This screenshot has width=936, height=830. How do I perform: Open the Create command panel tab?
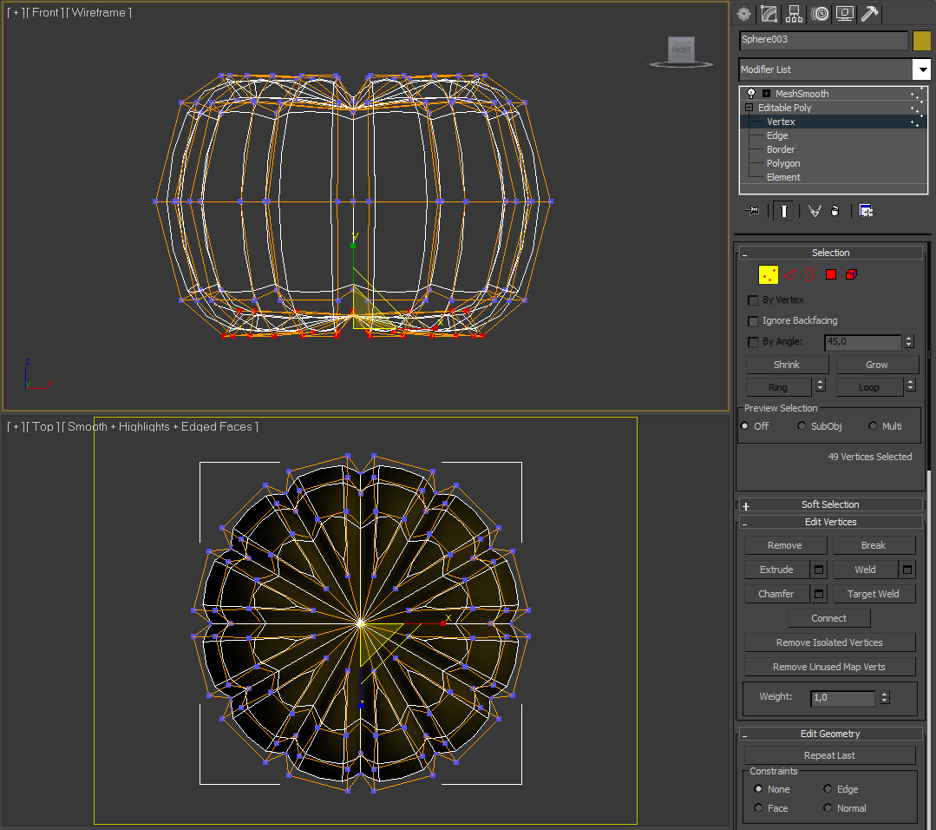pyautogui.click(x=743, y=14)
